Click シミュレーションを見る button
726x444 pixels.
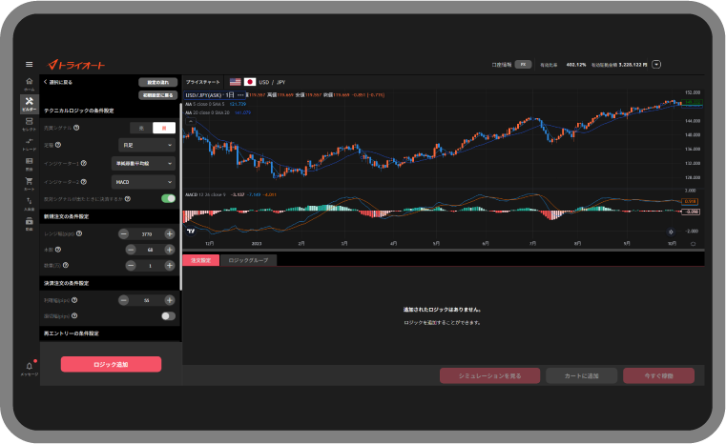pyautogui.click(x=489, y=375)
